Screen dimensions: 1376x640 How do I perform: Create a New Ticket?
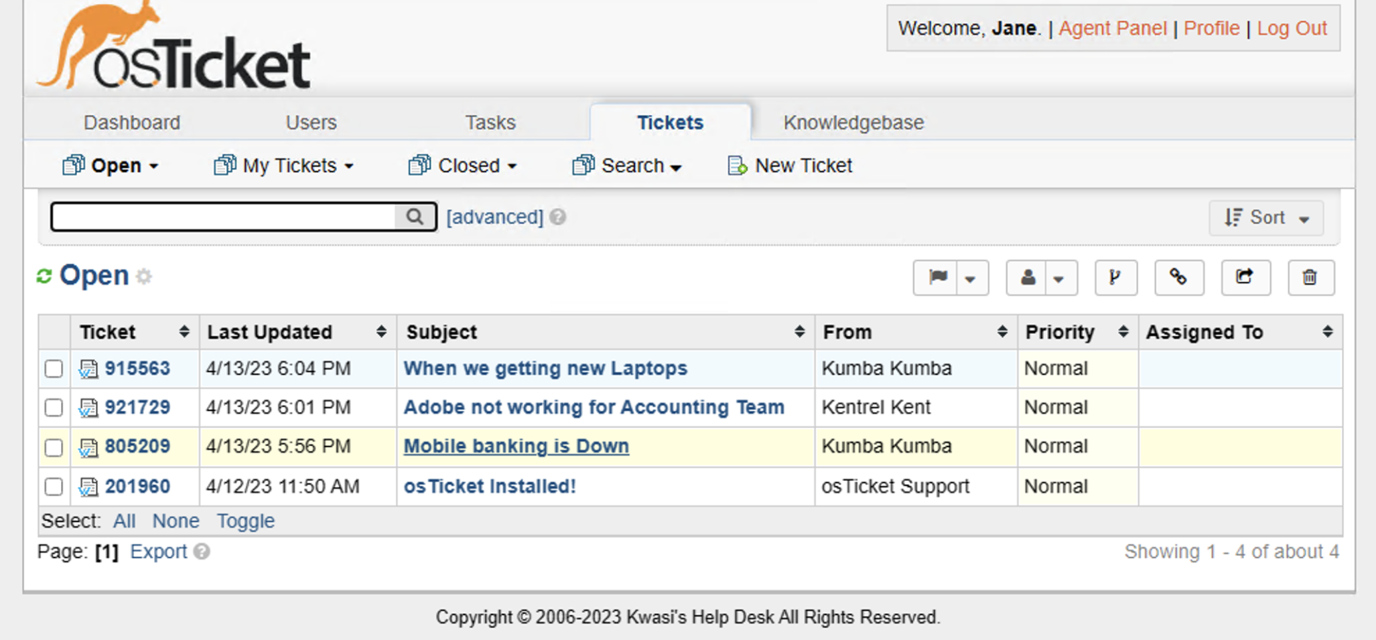click(x=790, y=165)
